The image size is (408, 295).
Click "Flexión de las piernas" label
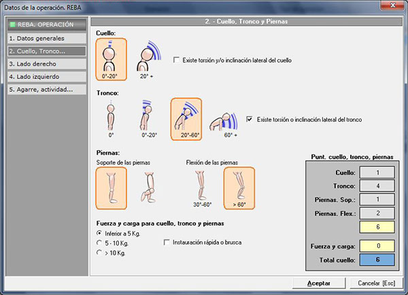(211, 163)
